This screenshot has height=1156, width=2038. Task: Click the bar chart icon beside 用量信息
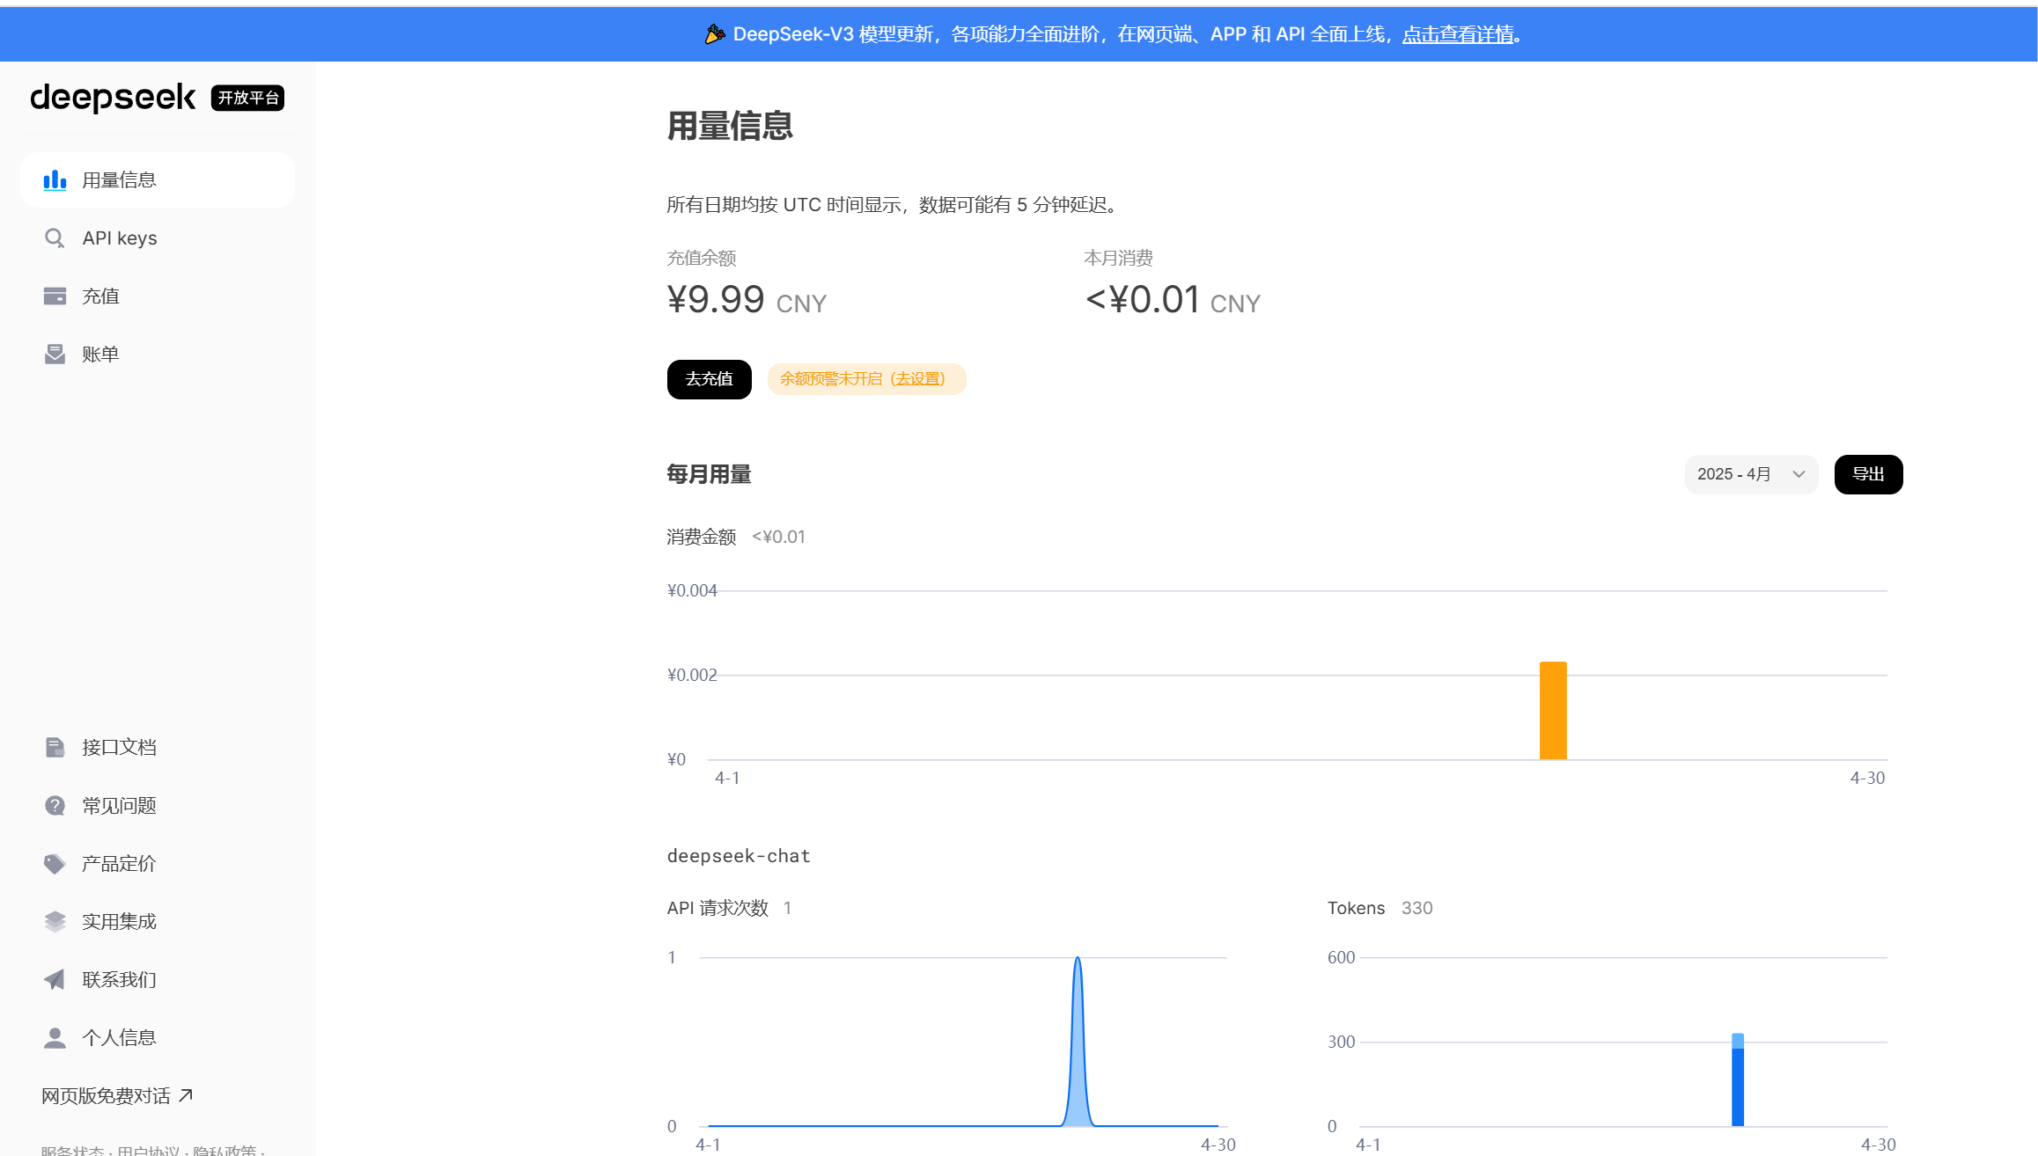click(x=55, y=180)
